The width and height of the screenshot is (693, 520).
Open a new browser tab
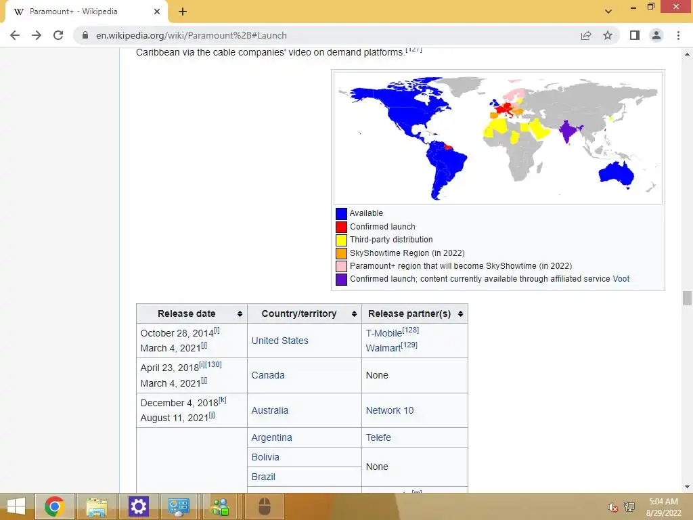coord(183,12)
